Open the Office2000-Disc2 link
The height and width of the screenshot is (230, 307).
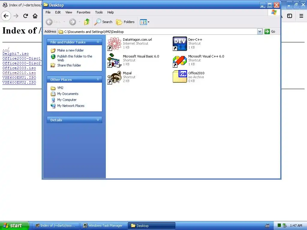(x=22, y=63)
